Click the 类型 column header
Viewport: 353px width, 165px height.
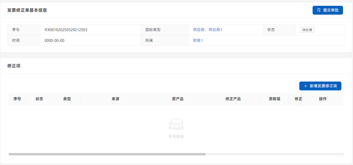click(67, 99)
